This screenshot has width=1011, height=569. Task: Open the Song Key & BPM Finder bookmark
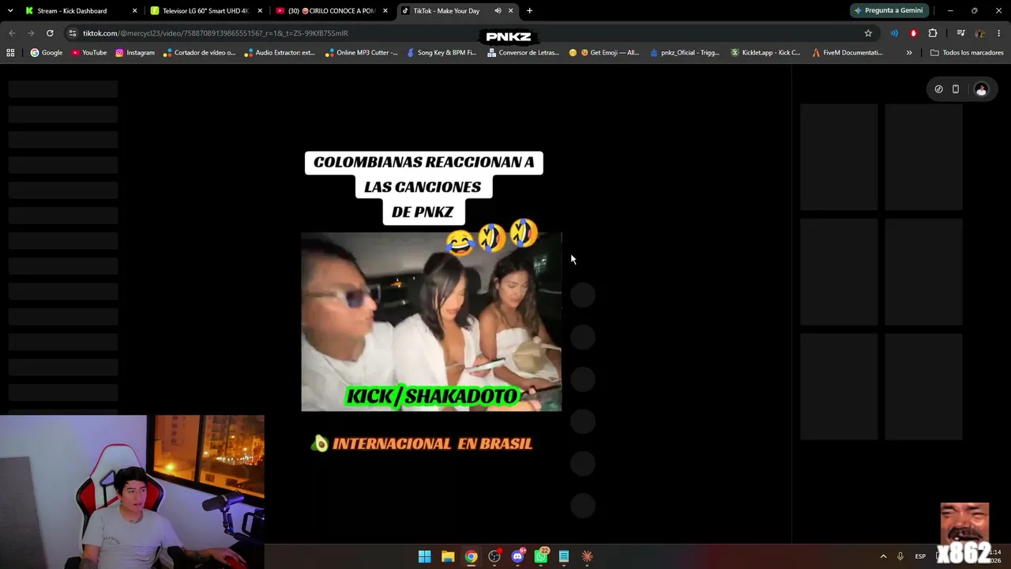(442, 53)
